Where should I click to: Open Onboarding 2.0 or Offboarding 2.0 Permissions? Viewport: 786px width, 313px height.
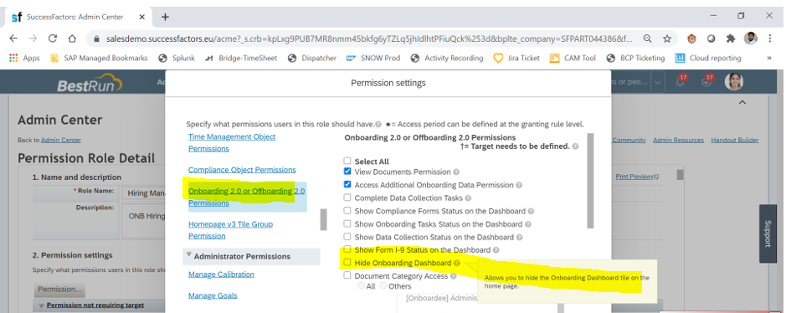click(x=247, y=197)
